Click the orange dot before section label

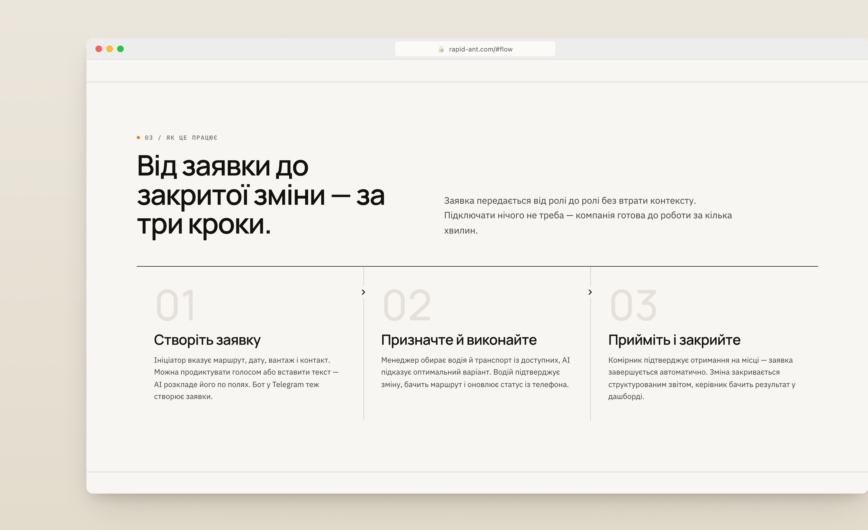pyautogui.click(x=138, y=138)
